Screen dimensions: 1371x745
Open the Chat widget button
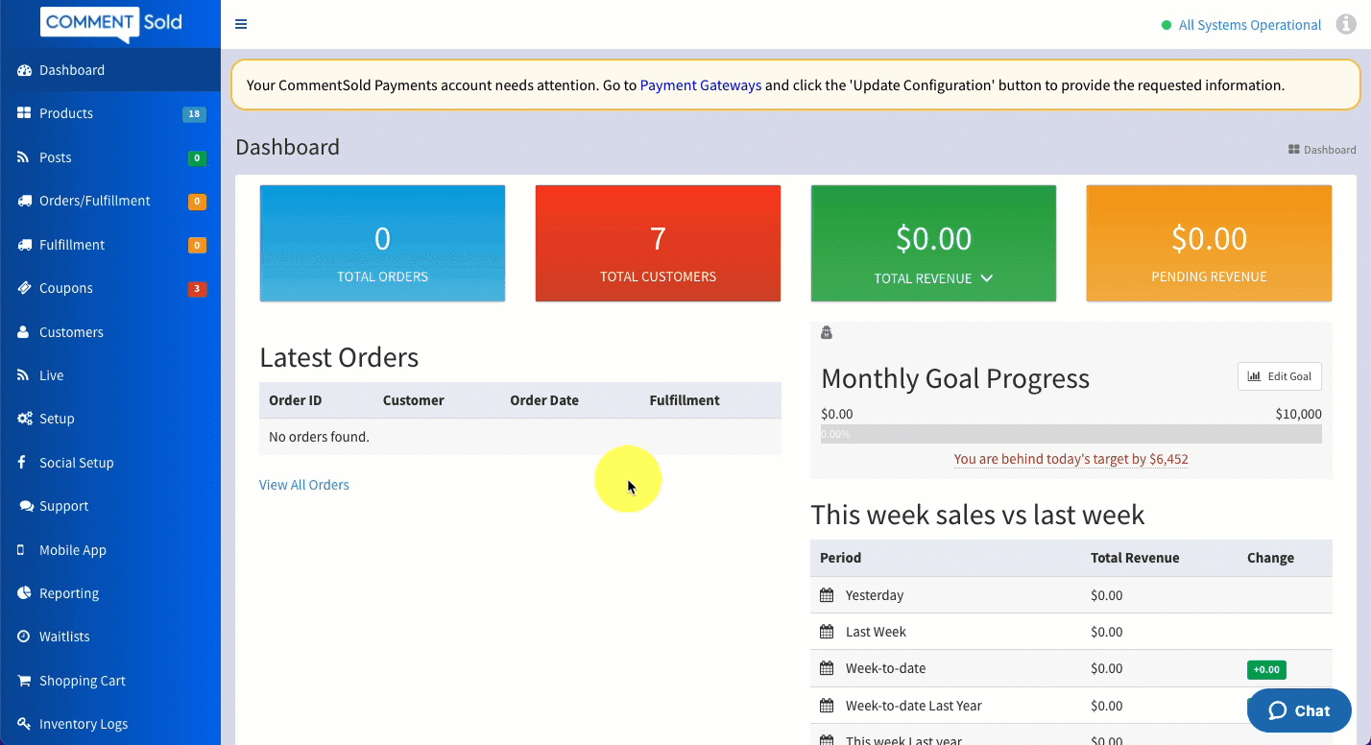(x=1299, y=710)
